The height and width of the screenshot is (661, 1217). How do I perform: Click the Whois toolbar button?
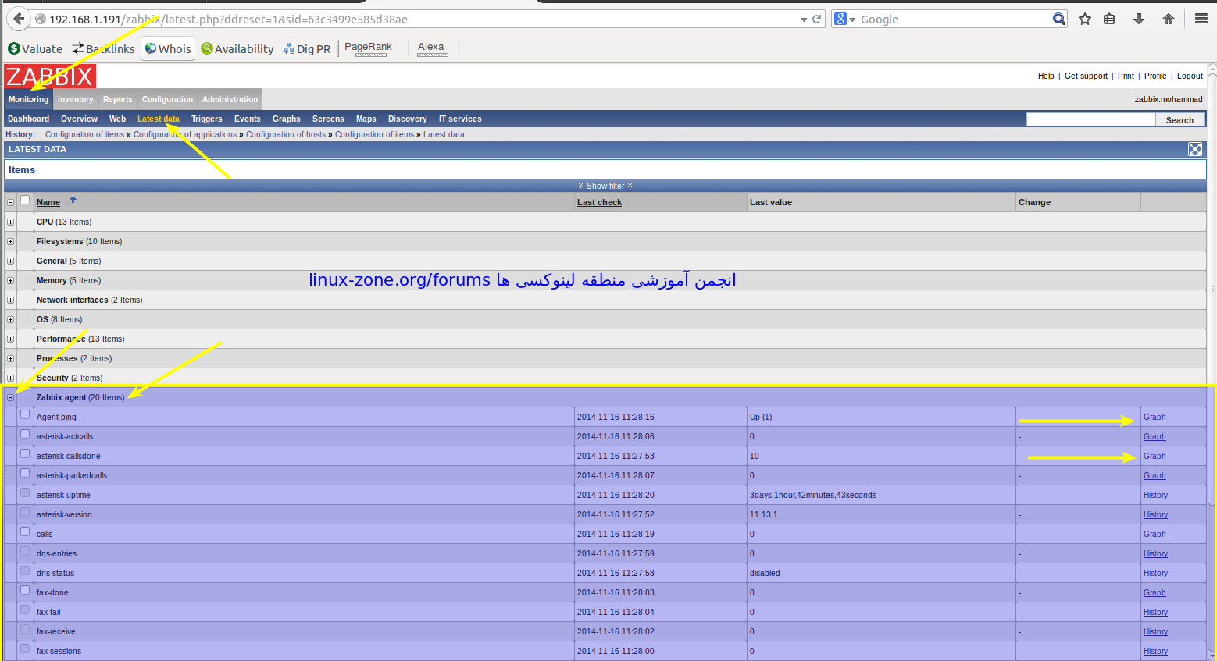click(168, 48)
